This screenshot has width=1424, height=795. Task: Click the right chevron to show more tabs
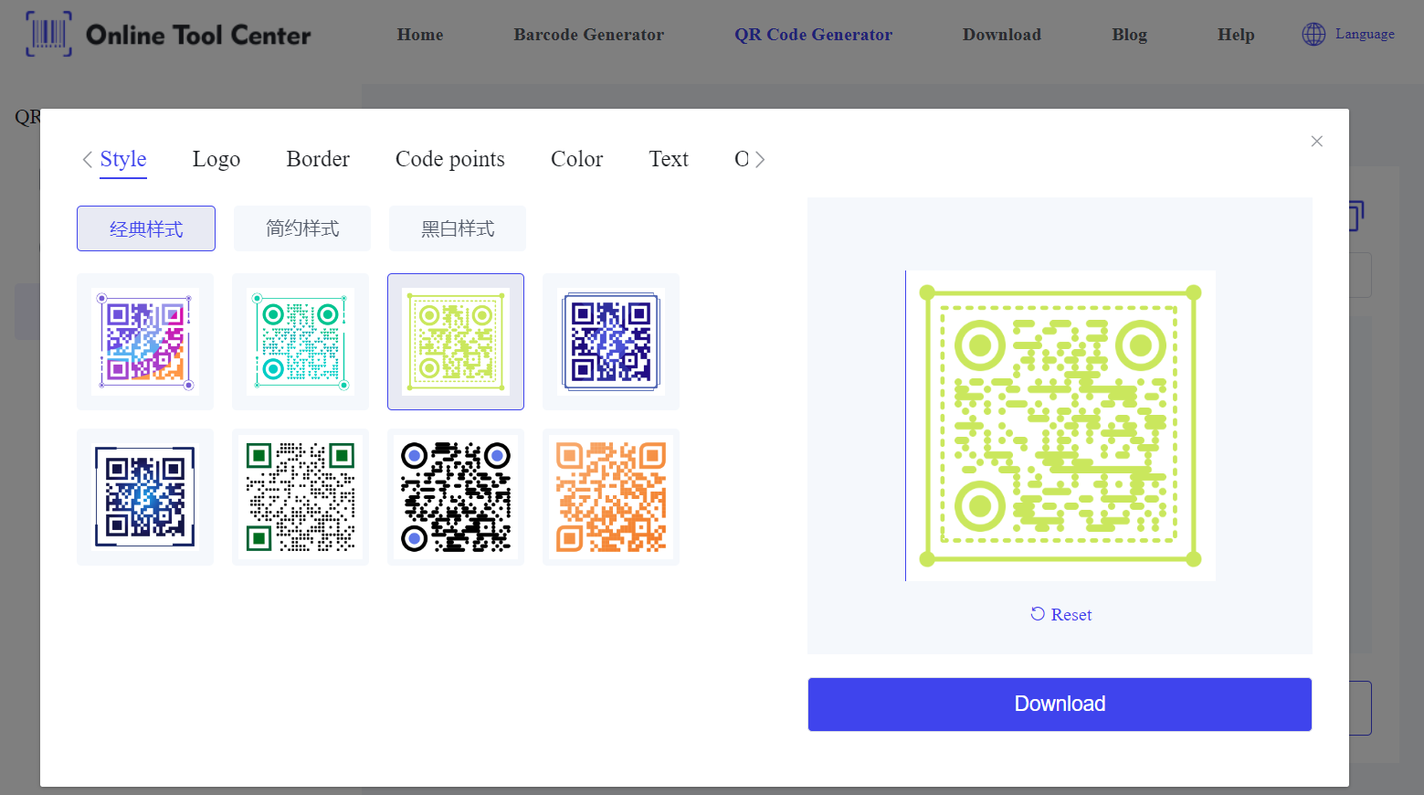coord(759,159)
